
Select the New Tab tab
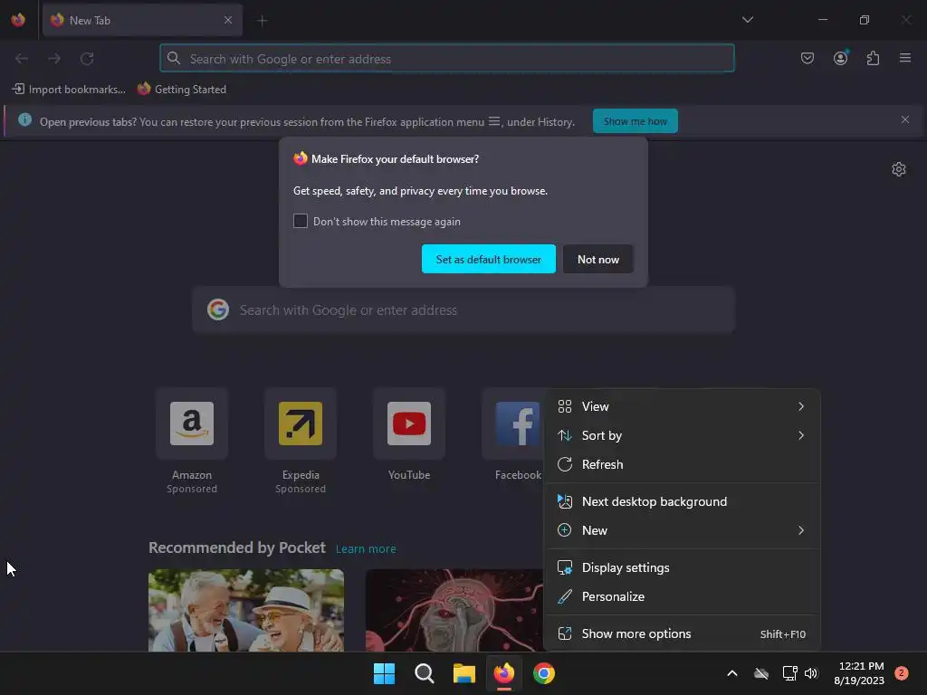(142, 20)
